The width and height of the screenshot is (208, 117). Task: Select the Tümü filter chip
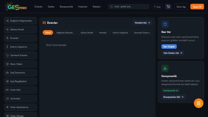pos(48,33)
